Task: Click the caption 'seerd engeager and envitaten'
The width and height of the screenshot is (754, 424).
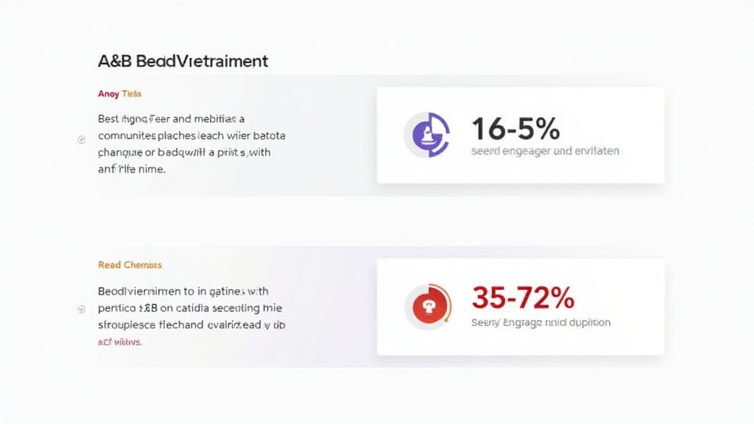Action: pyautogui.click(x=544, y=151)
